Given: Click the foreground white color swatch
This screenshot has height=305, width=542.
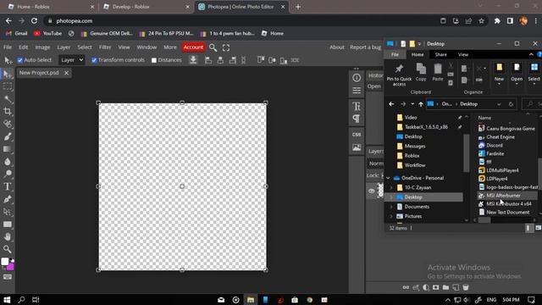Looking at the screenshot, I should (4, 262).
